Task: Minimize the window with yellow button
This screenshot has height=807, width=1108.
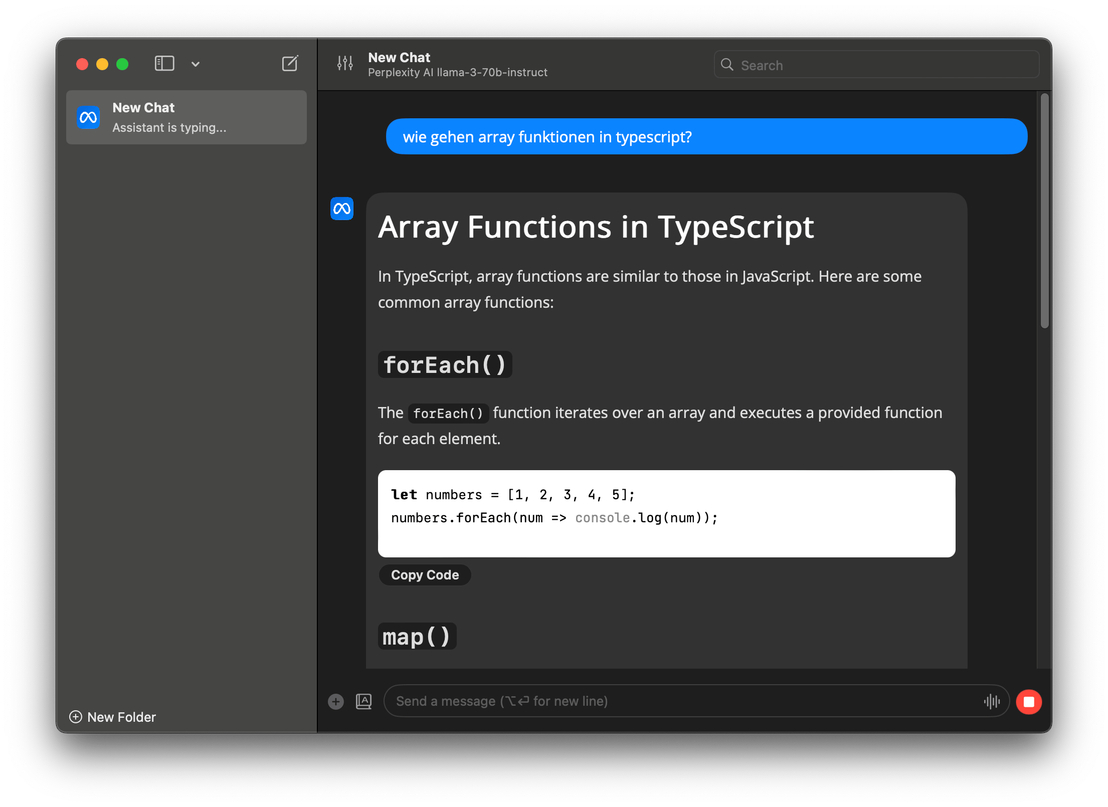Action: pyautogui.click(x=102, y=64)
